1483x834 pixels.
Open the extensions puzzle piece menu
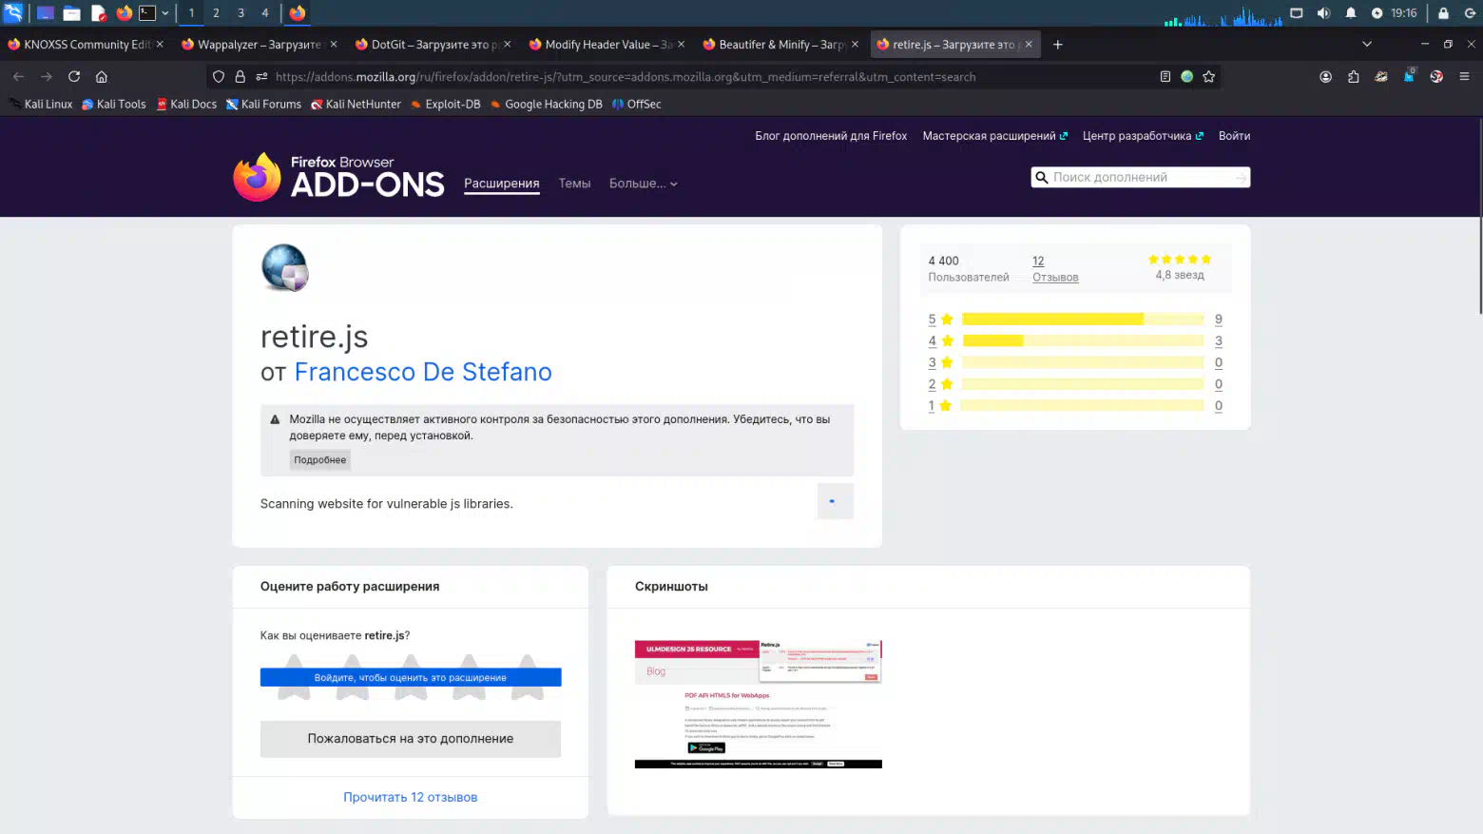[1354, 77]
